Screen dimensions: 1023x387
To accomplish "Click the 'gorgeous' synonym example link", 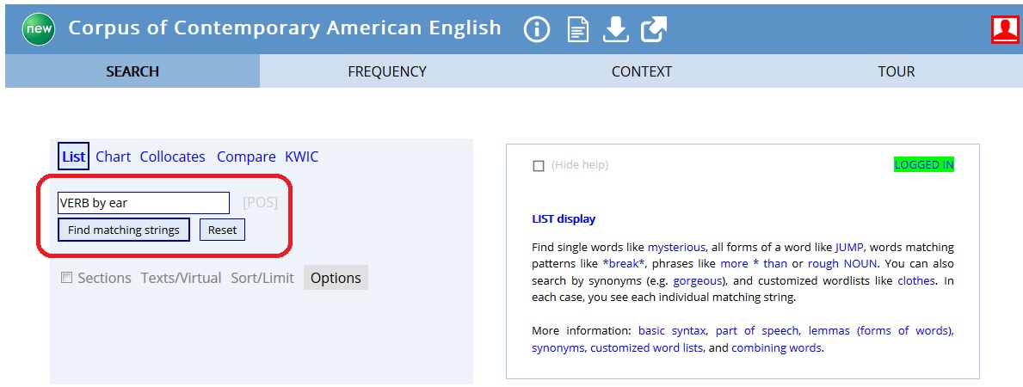I will 698,281.
